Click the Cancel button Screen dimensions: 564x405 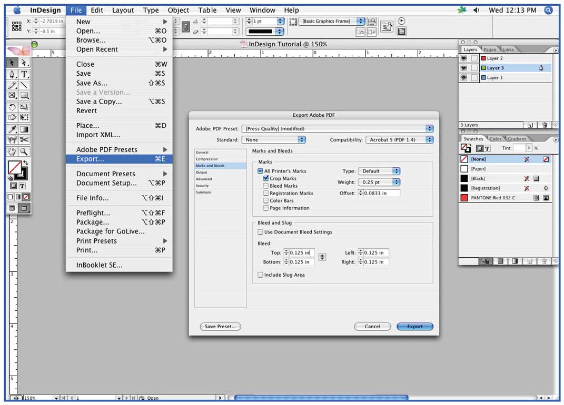[x=372, y=327]
